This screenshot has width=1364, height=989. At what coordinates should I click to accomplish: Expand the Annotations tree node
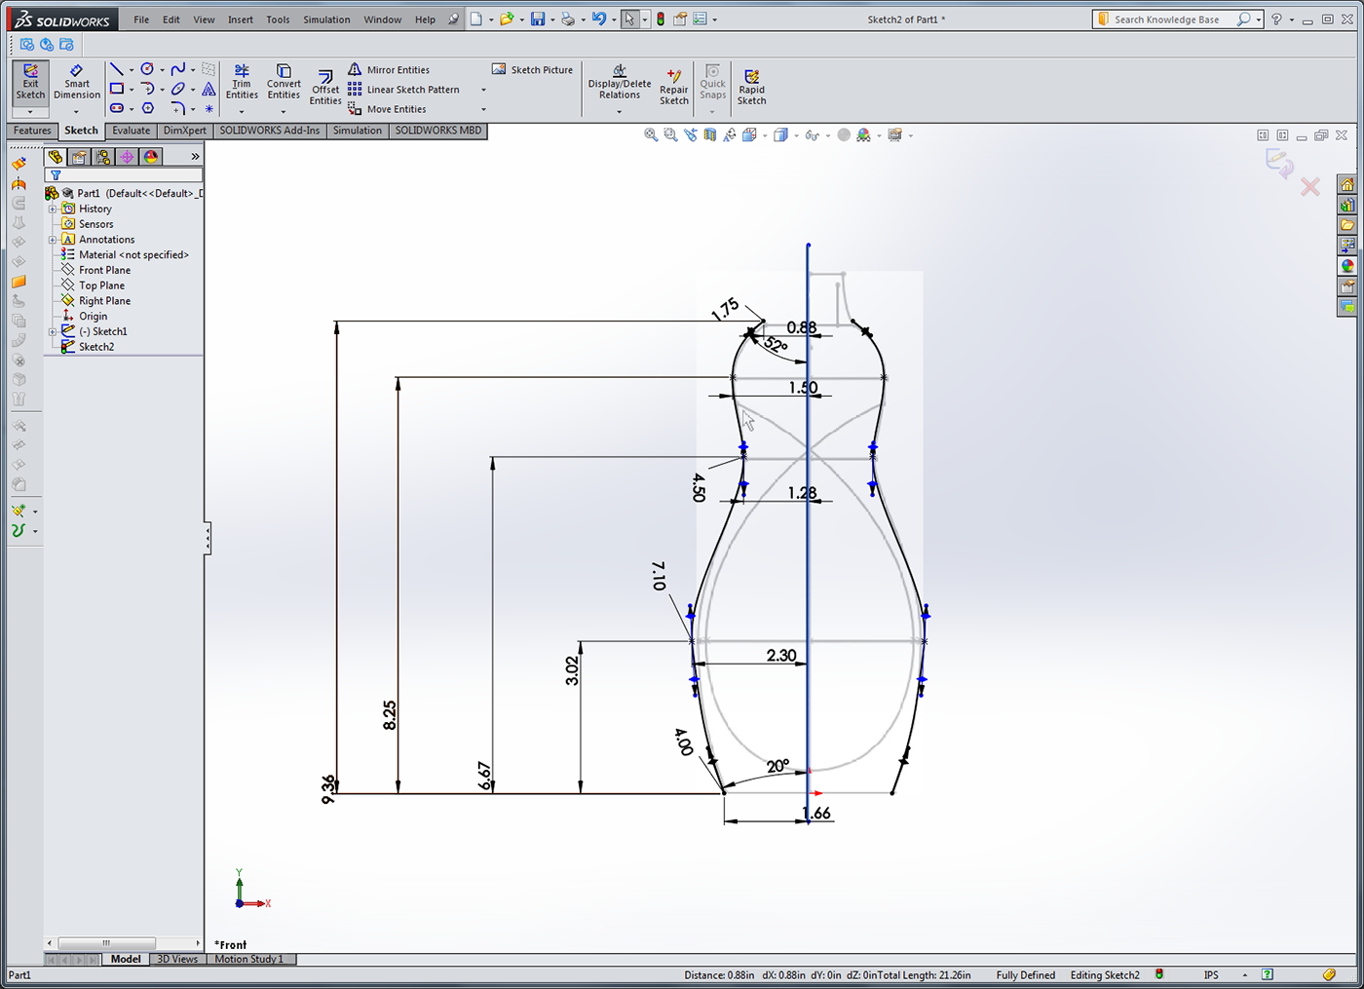pyautogui.click(x=53, y=240)
